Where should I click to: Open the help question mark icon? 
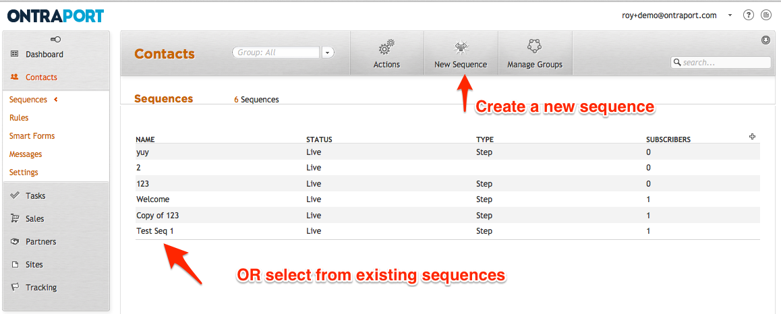click(x=748, y=15)
